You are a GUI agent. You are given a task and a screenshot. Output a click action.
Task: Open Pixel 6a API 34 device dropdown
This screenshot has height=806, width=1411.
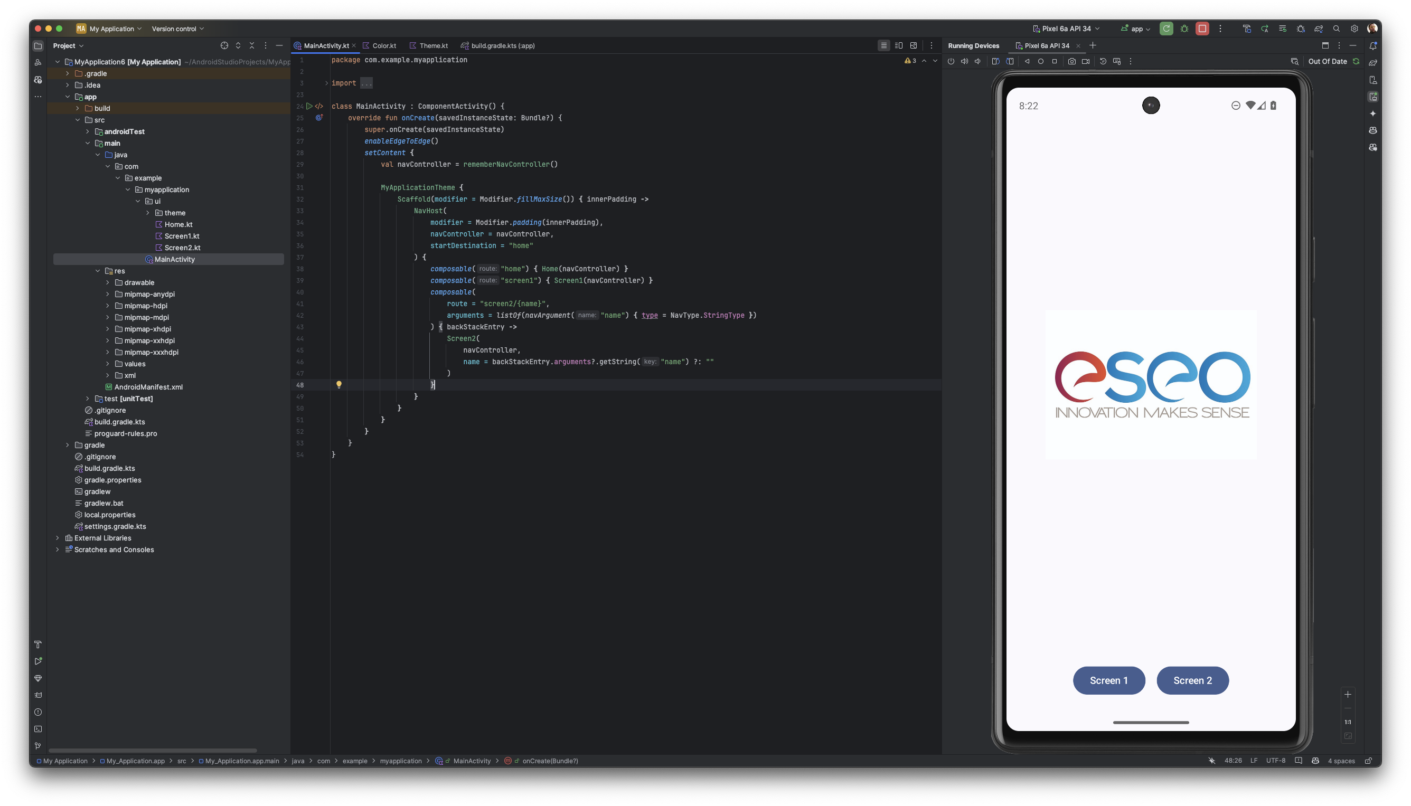[1066, 29]
